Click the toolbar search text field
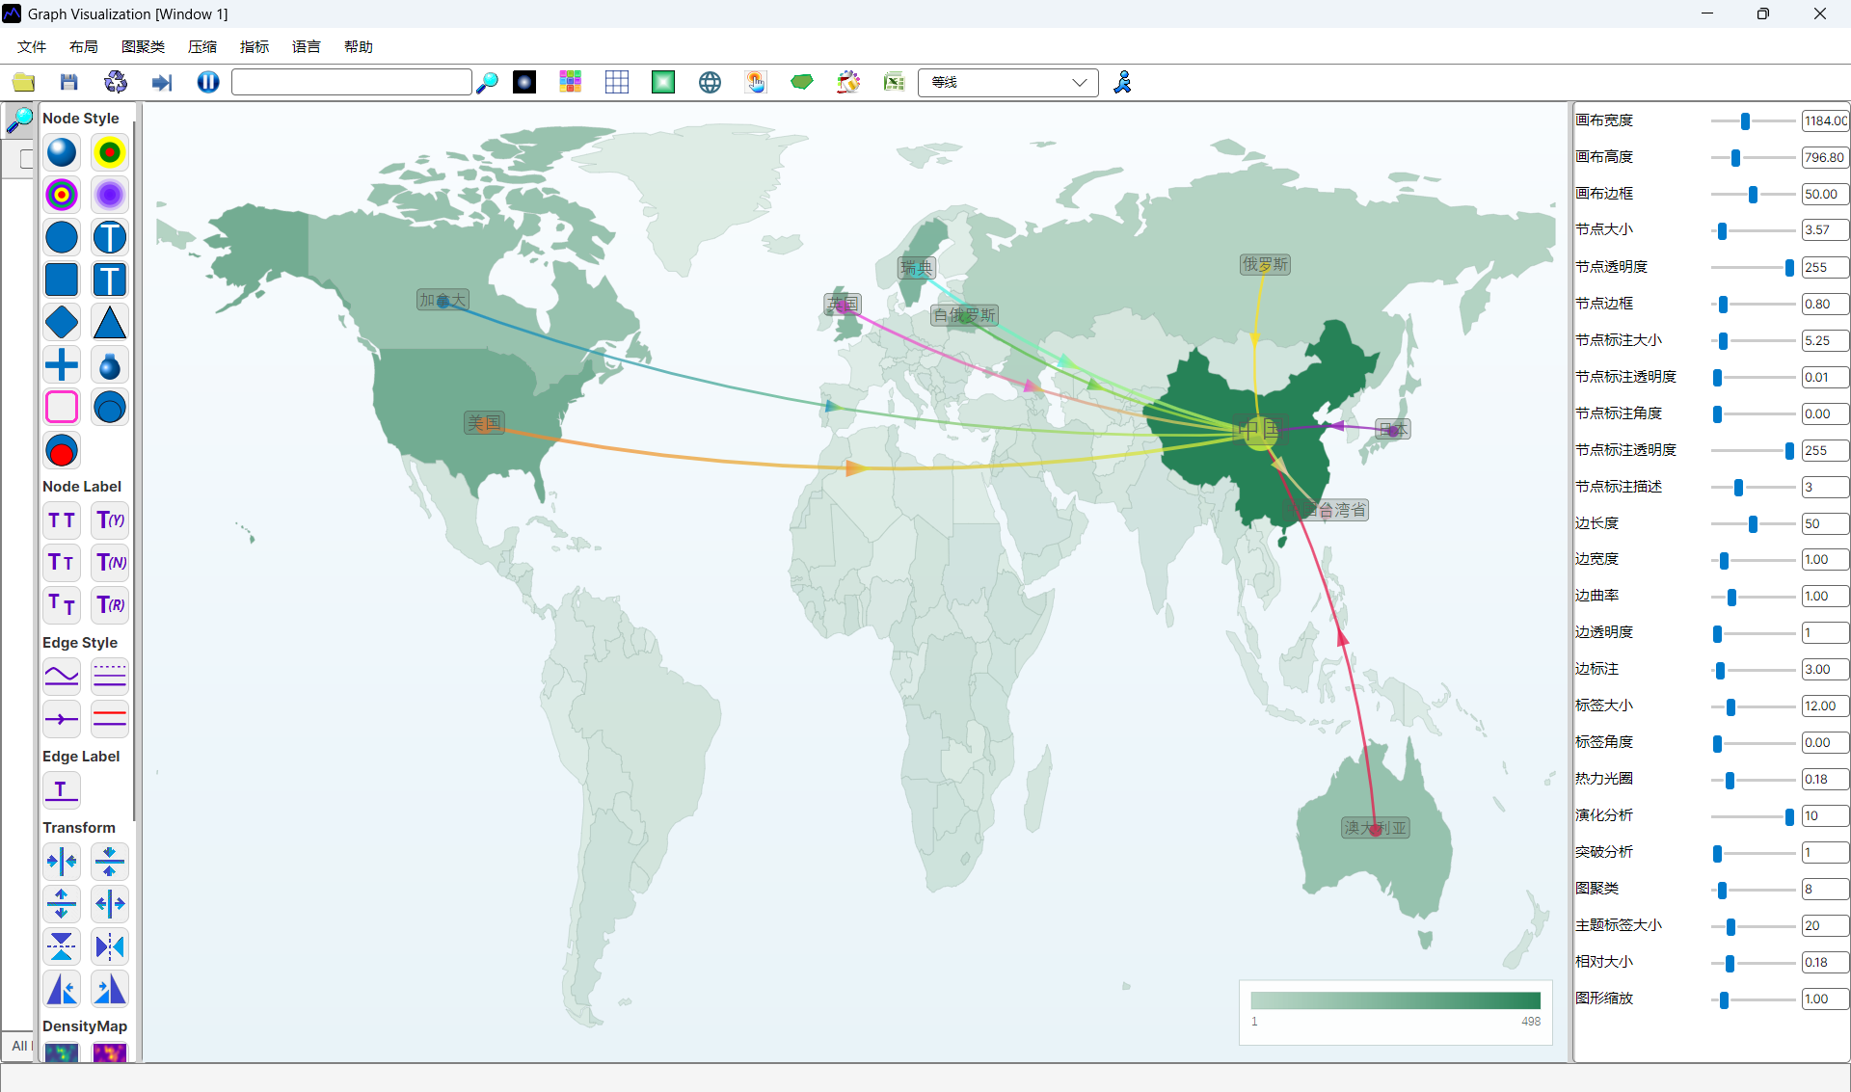1851x1092 pixels. [352, 83]
